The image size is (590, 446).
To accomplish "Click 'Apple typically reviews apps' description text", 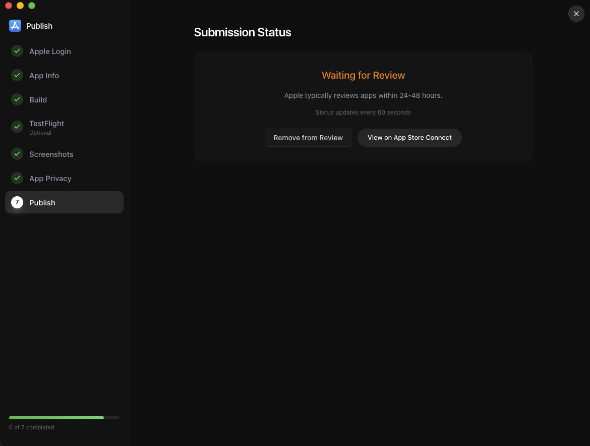I will (x=363, y=95).
